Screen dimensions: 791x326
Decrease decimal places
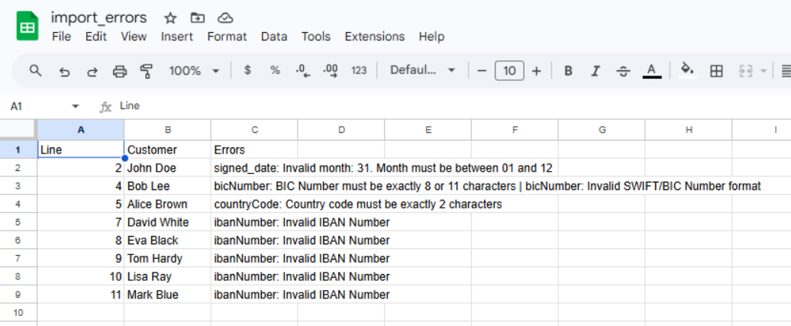302,71
